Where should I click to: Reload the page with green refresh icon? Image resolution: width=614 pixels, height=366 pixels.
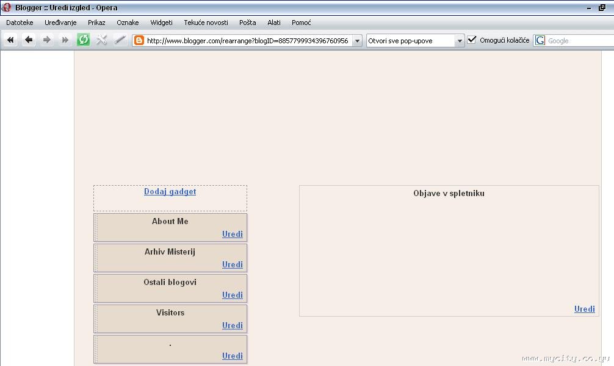pos(83,40)
